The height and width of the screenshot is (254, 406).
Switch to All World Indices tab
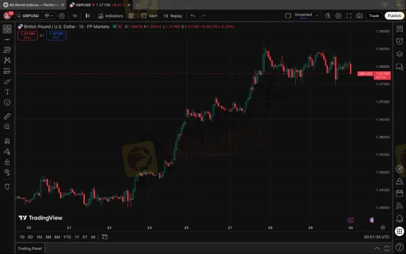point(34,4)
